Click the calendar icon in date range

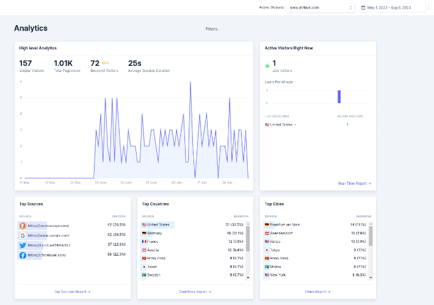tap(363, 8)
